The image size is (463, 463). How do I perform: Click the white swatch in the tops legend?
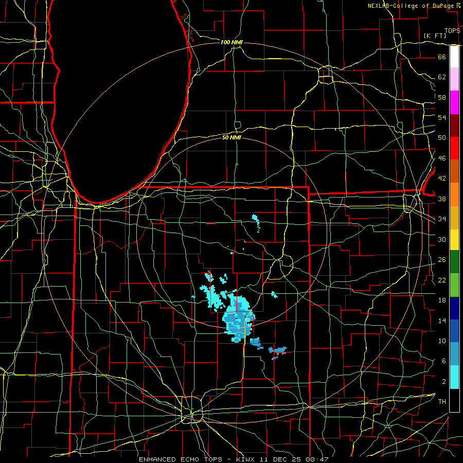[x=454, y=57]
